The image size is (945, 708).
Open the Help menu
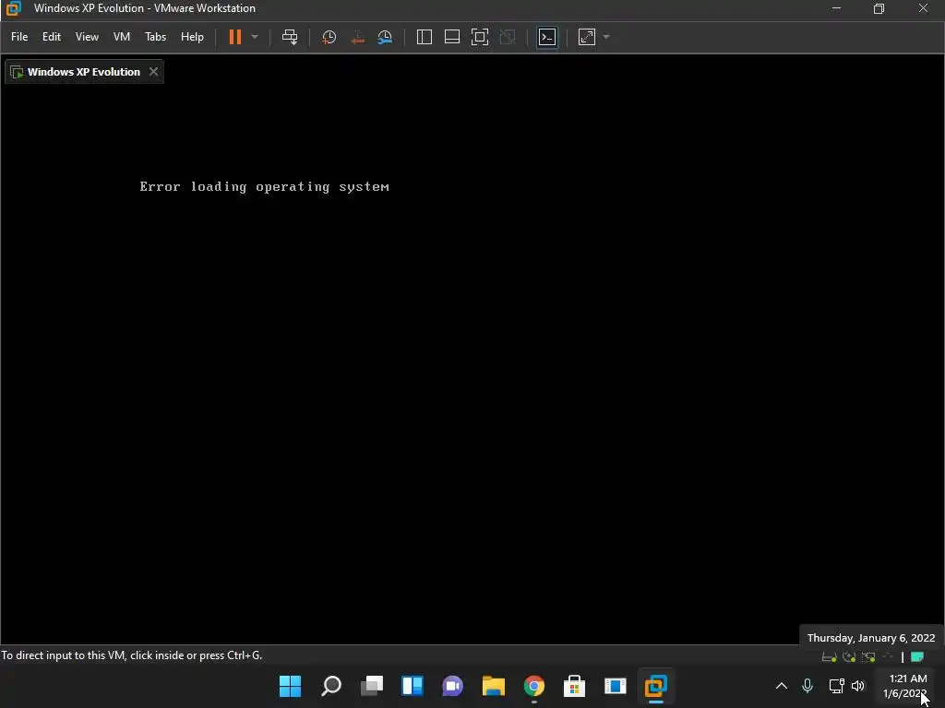coord(192,37)
